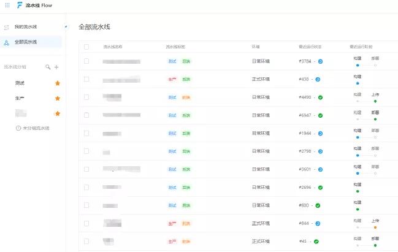Check the box for row with run #6947
This screenshot has width=398, height=252.
pyautogui.click(x=86, y=115)
